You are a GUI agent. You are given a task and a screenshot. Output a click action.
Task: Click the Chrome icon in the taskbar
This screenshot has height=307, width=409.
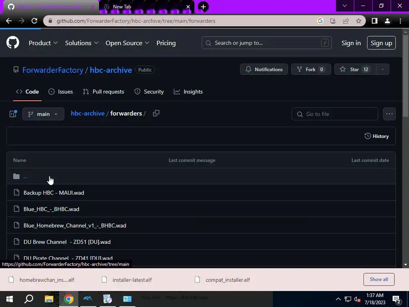[x=69, y=299]
